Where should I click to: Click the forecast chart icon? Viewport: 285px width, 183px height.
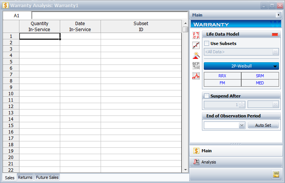(196, 76)
